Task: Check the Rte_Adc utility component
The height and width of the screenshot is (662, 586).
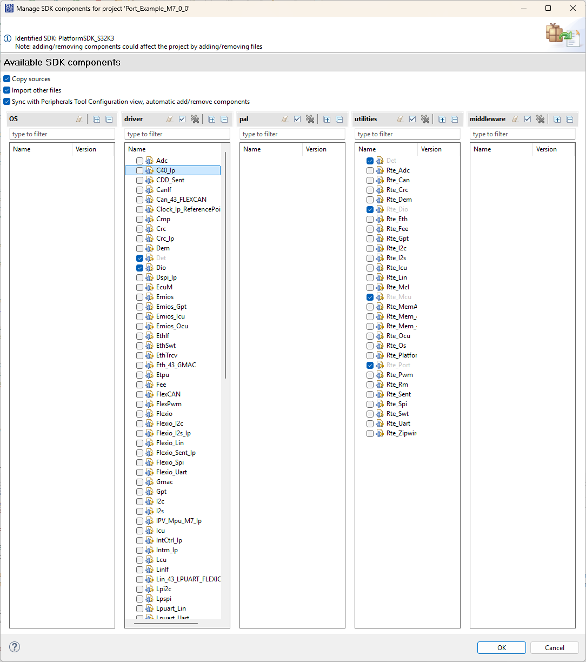Action: (x=370, y=170)
